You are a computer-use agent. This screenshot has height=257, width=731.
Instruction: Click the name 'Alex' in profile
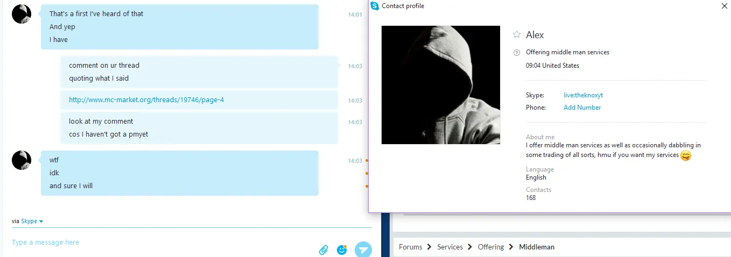[535, 35]
